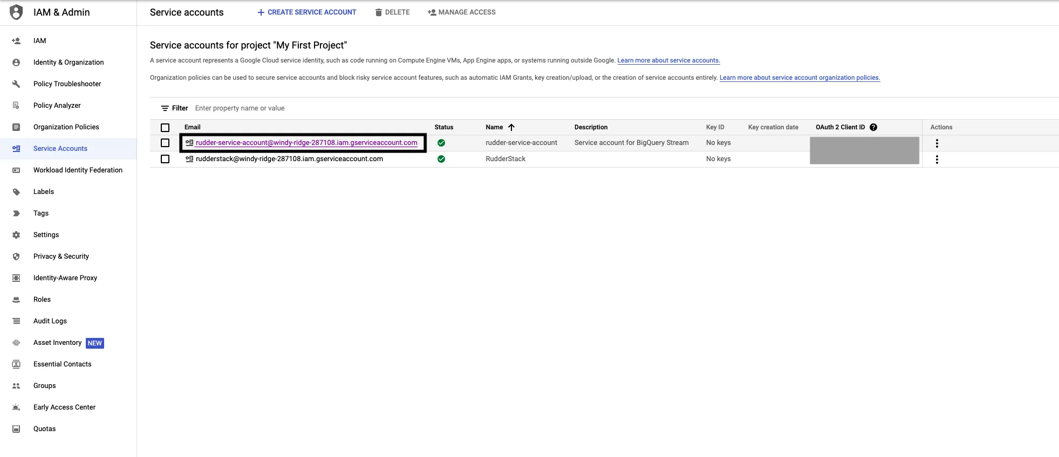
Task: Click the Asset Inventory icon
Action: pos(16,343)
